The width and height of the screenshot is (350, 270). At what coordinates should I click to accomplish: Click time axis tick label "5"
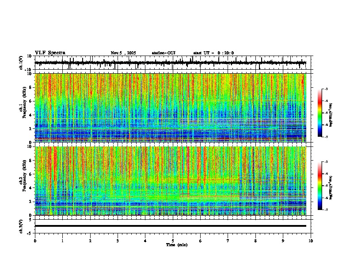click(x=173, y=241)
